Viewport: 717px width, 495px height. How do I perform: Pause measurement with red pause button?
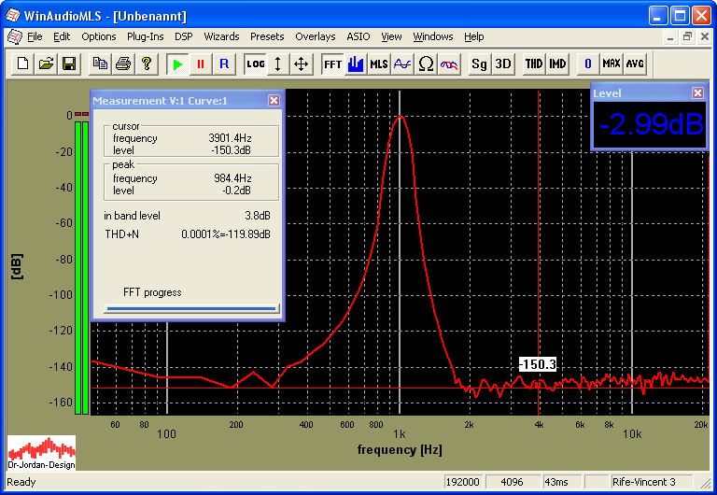click(200, 64)
